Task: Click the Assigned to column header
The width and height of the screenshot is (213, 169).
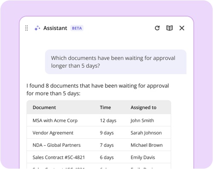Action: coord(144,107)
